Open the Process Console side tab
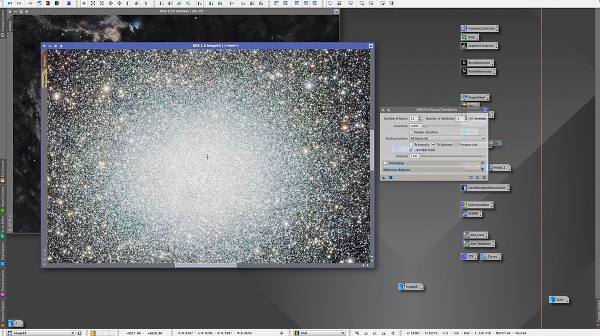This screenshot has height=336, width=600. [x=598, y=312]
